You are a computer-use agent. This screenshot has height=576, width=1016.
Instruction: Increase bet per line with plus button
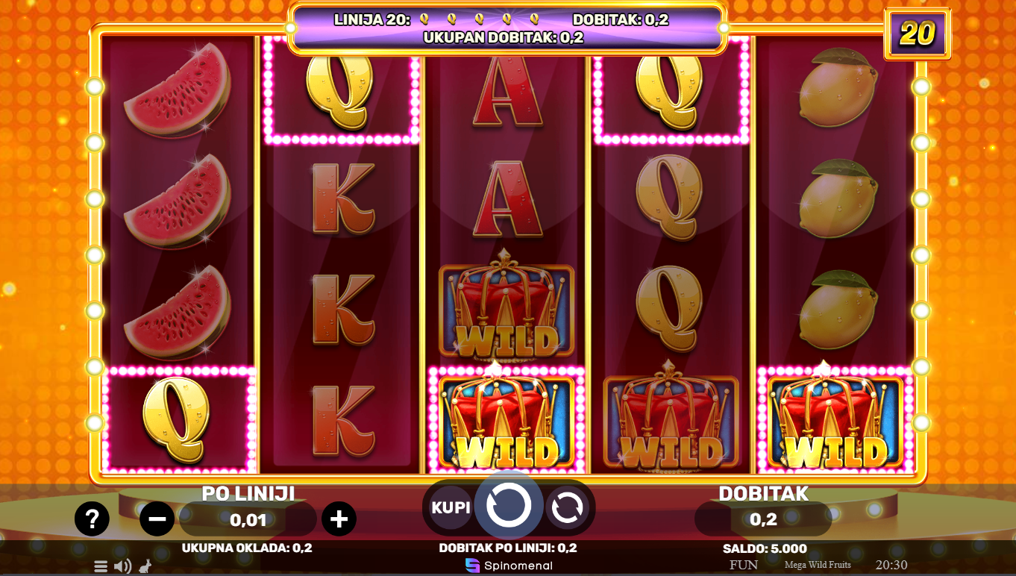[x=339, y=519]
